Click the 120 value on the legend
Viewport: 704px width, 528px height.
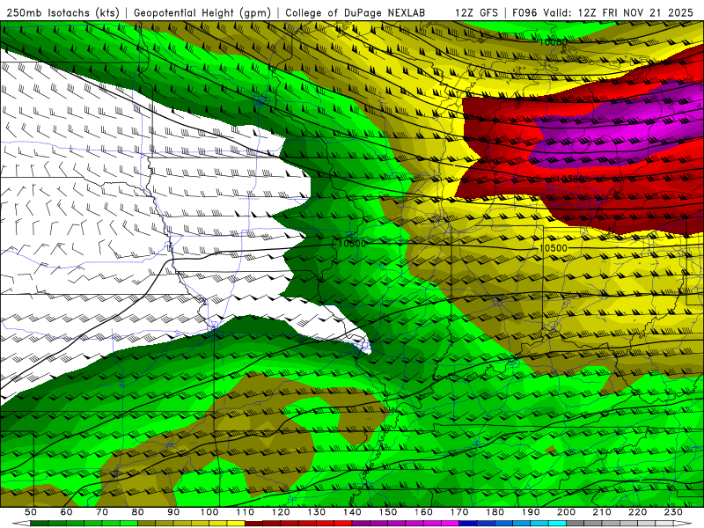(x=281, y=512)
